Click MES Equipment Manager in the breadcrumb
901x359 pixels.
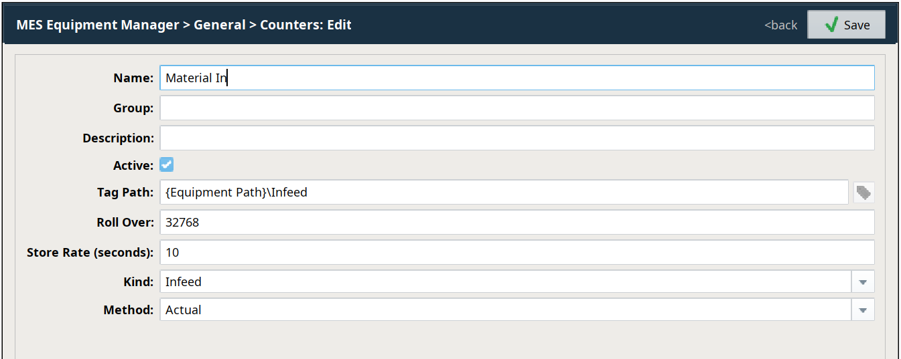[x=97, y=25]
